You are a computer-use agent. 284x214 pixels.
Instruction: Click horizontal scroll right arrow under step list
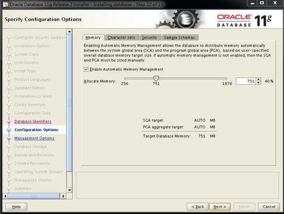coord(63,196)
